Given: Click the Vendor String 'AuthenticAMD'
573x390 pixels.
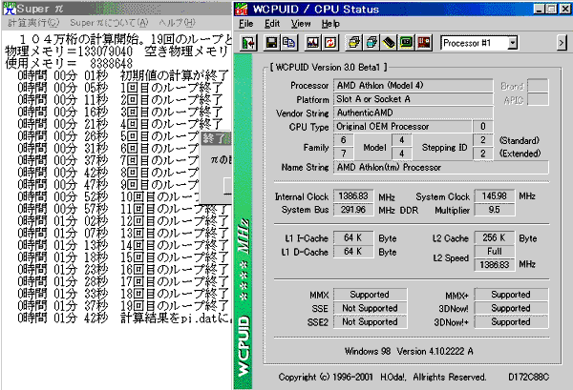Looking at the screenshot, I should [414, 113].
